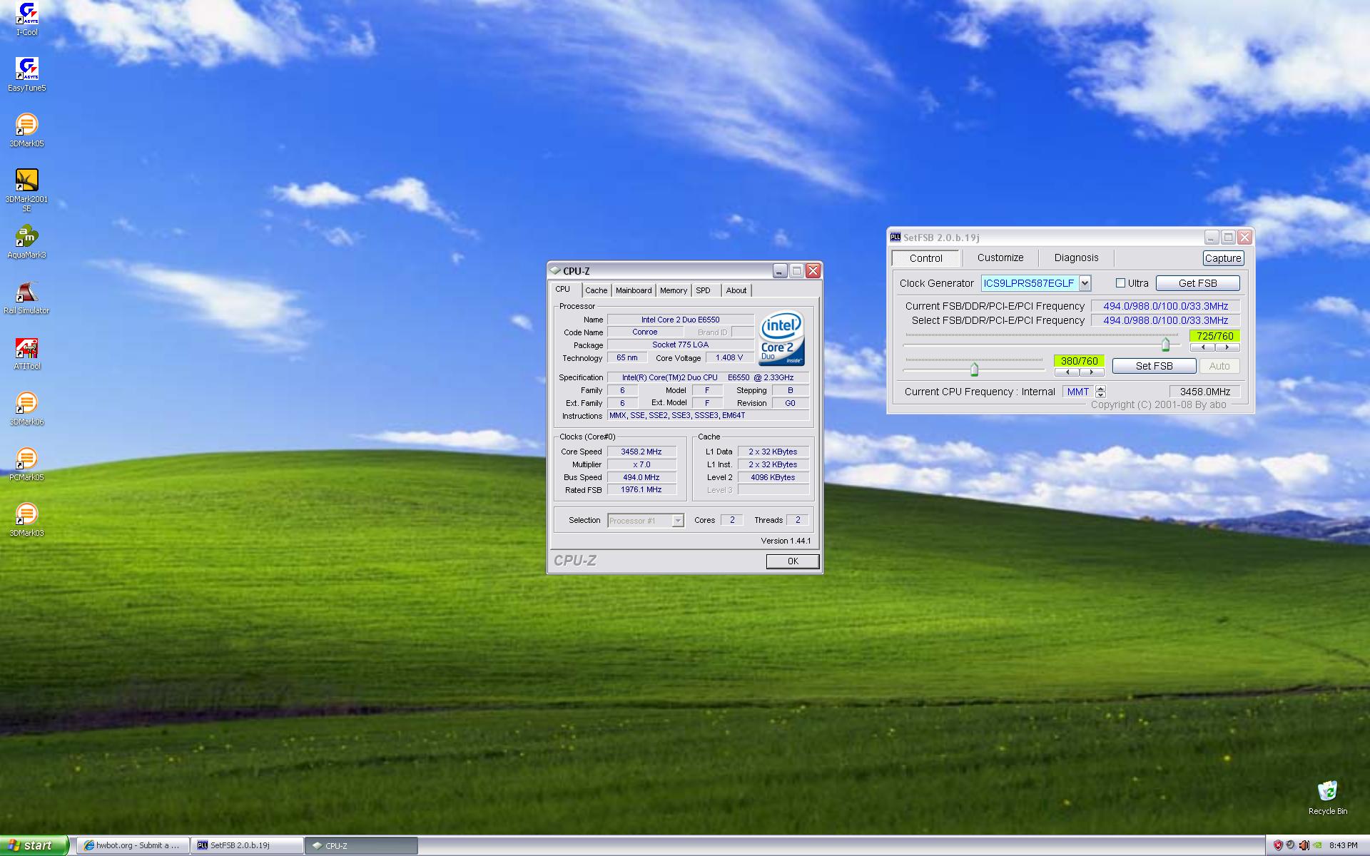Select the AquaMark3 desktop icon
Image resolution: width=1370 pixels, height=856 pixels.
click(27, 242)
